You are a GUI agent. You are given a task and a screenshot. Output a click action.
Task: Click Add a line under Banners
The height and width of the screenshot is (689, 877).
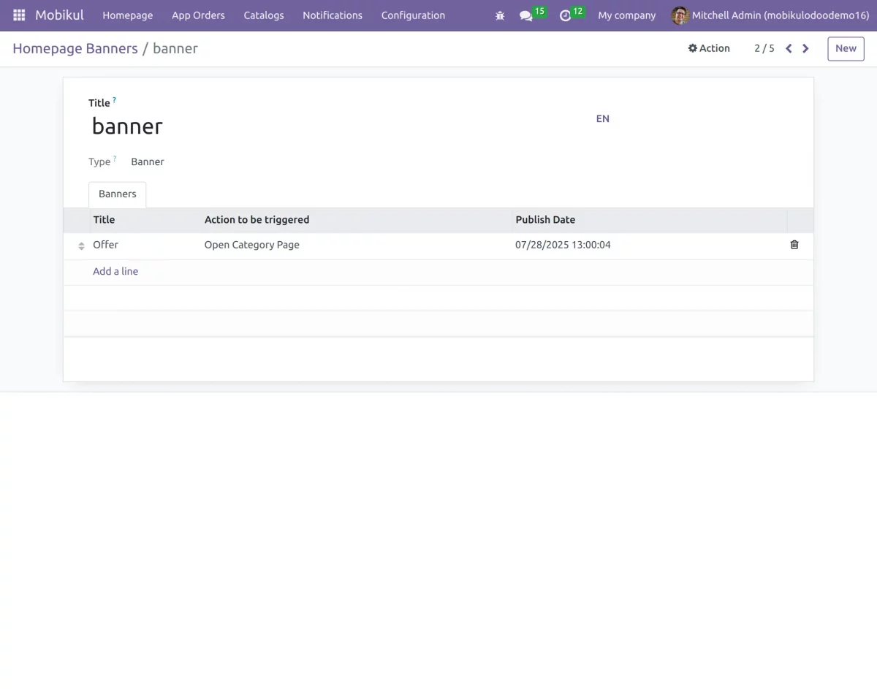click(115, 271)
